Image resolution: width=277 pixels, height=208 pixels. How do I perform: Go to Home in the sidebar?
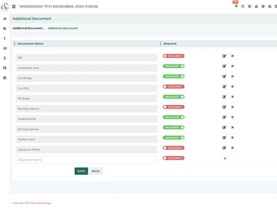tap(5, 19)
